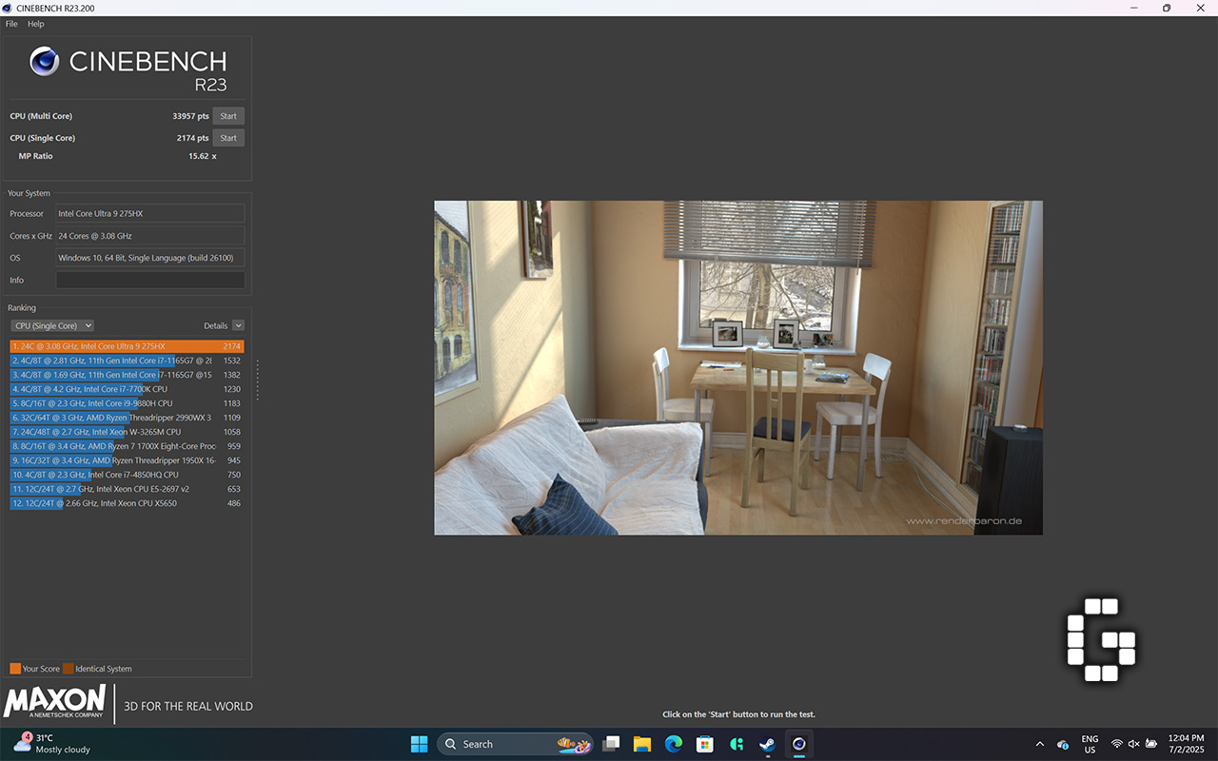Viewport: 1218px width, 761px height.
Task: Click the panel splitter handle beside the ranking list
Action: coord(257,379)
